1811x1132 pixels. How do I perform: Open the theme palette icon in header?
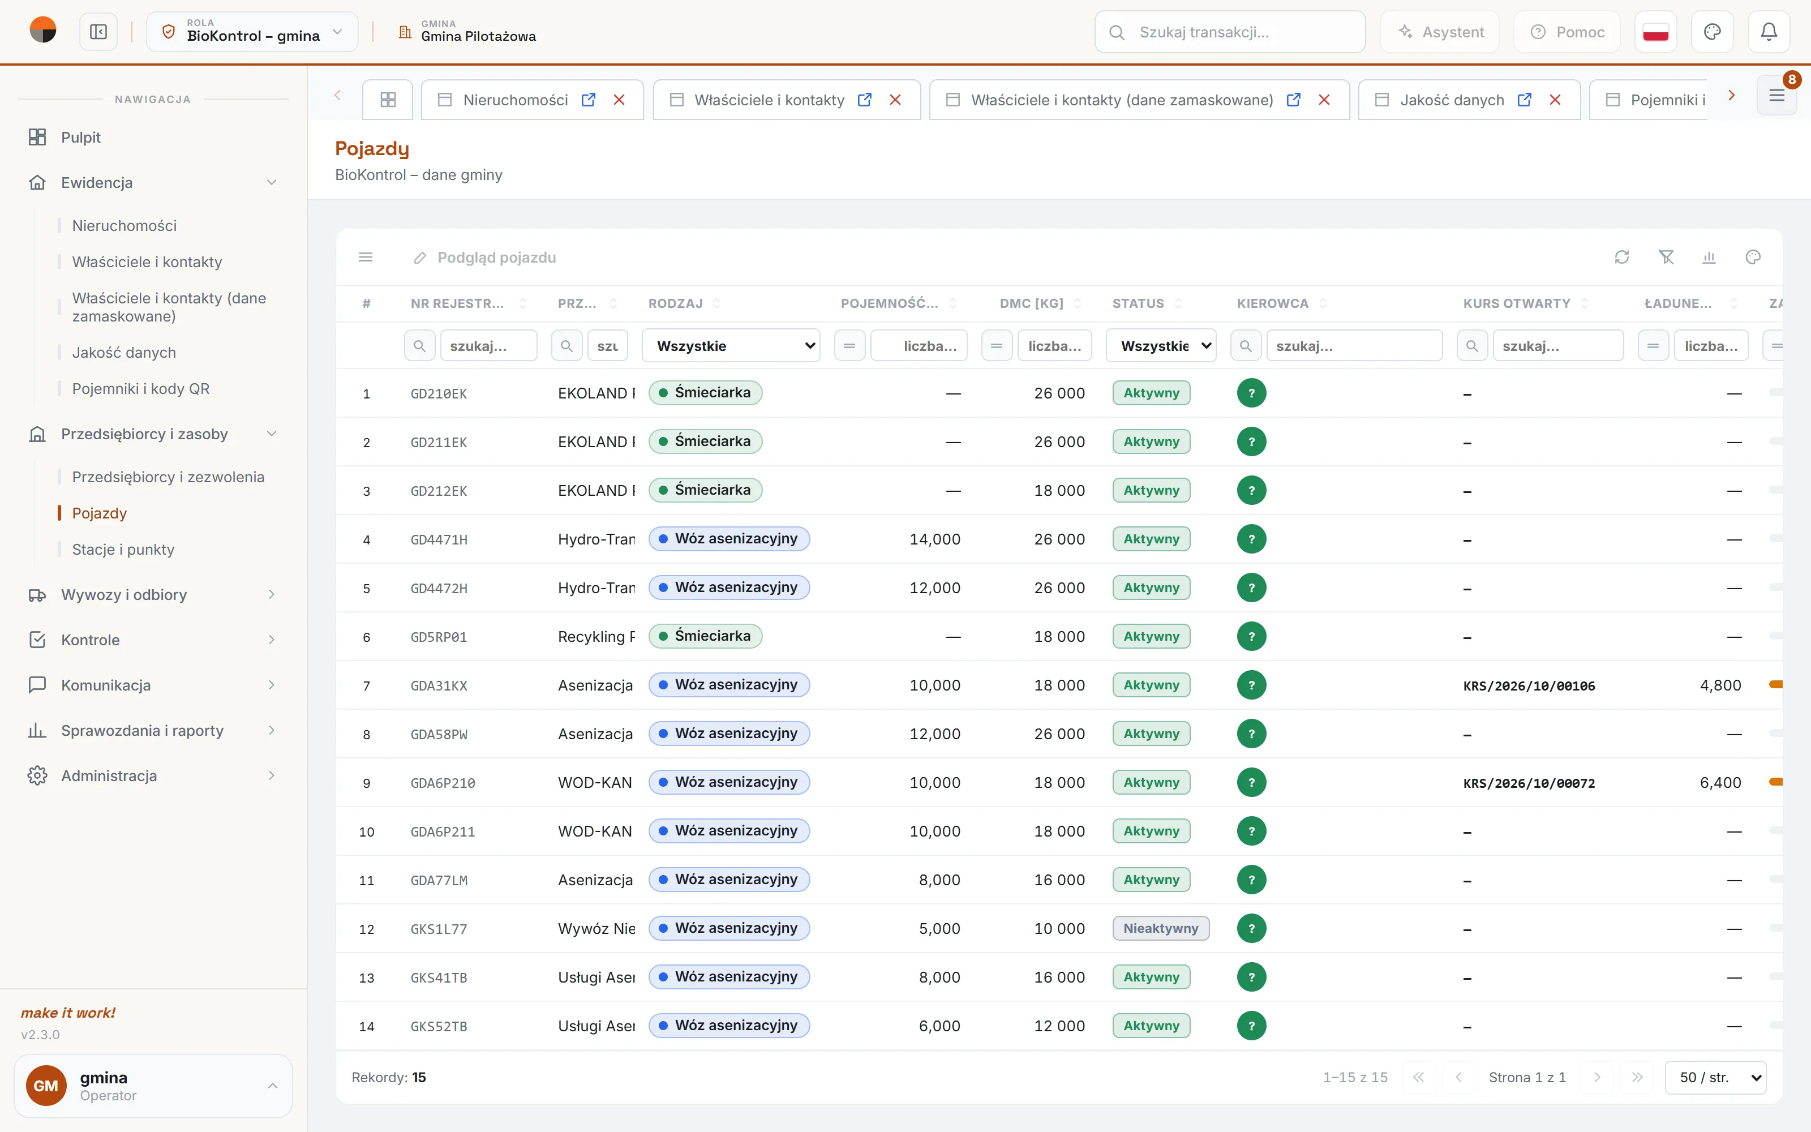click(x=1712, y=32)
